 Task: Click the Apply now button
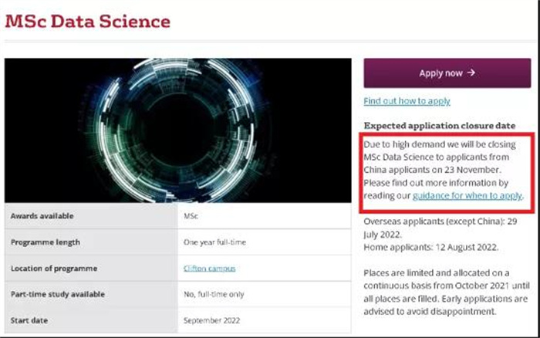[x=447, y=73]
